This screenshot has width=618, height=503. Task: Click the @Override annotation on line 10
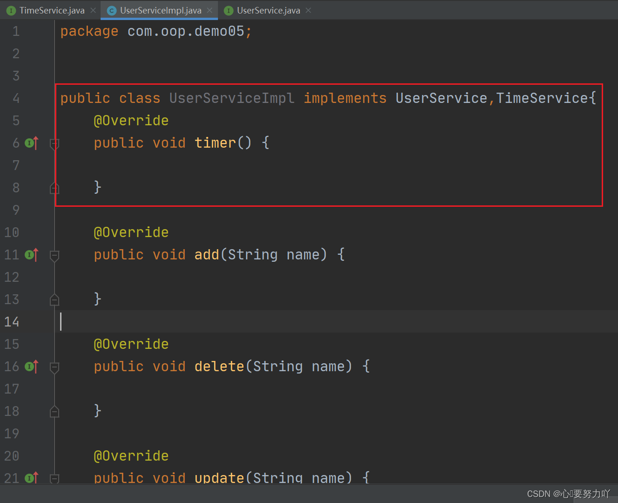tap(131, 232)
